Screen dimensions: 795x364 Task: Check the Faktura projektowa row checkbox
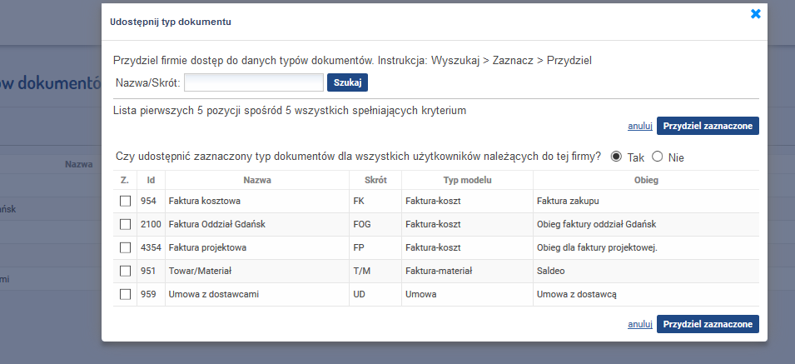(x=125, y=247)
